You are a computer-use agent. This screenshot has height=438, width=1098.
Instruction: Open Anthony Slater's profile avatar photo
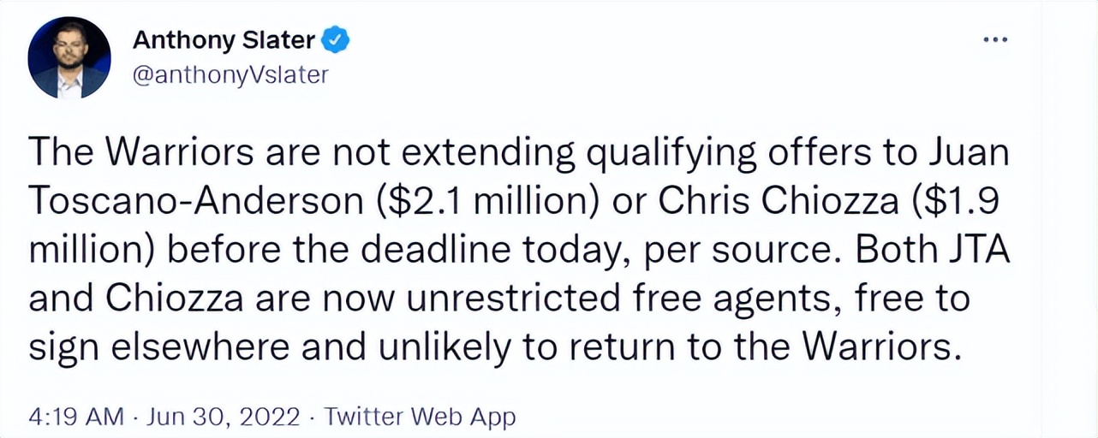[69, 57]
